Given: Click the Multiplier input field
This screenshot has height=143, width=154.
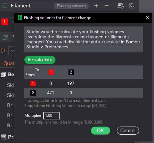Looking at the screenshot, I should click(x=51, y=115).
